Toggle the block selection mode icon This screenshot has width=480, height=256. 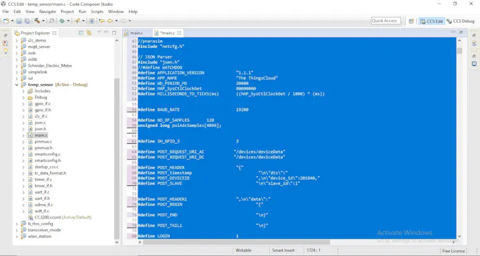[91, 21]
